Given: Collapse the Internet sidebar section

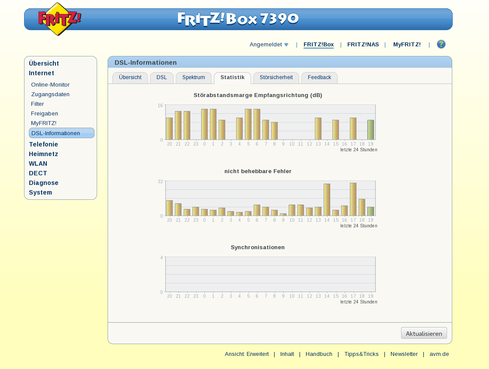Looking at the screenshot, I should [42, 73].
